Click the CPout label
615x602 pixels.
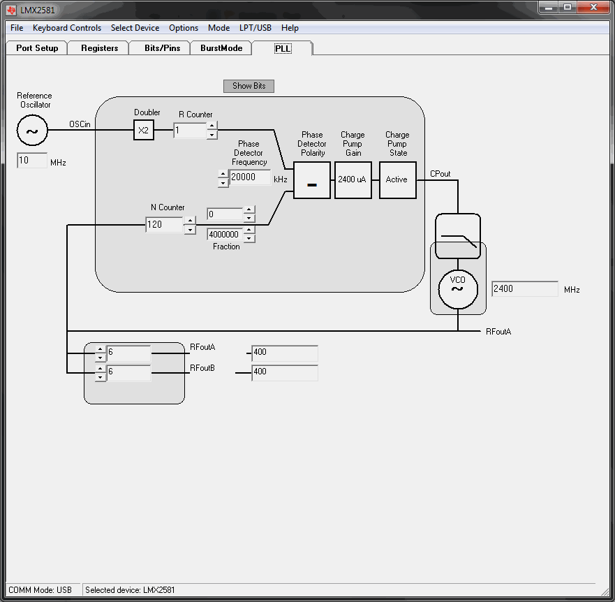pos(440,174)
